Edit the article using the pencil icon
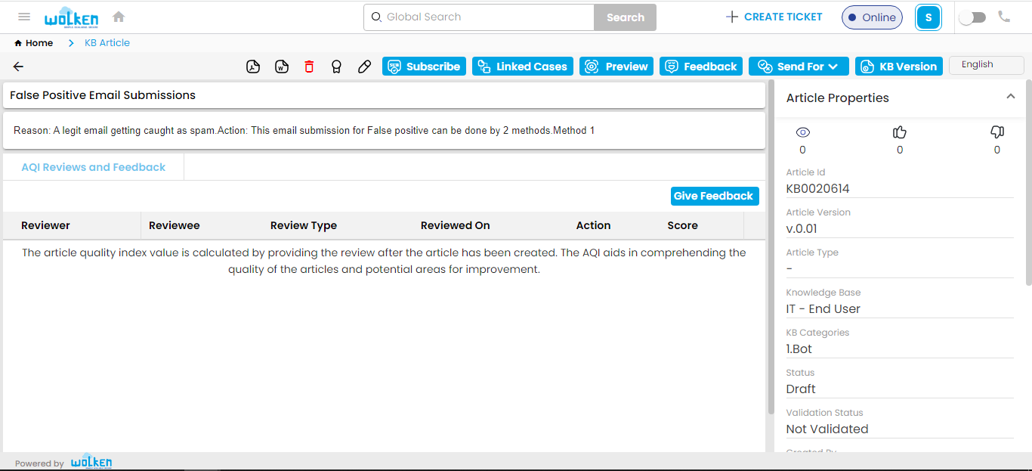Screen dimensions: 1032x471 point(364,67)
